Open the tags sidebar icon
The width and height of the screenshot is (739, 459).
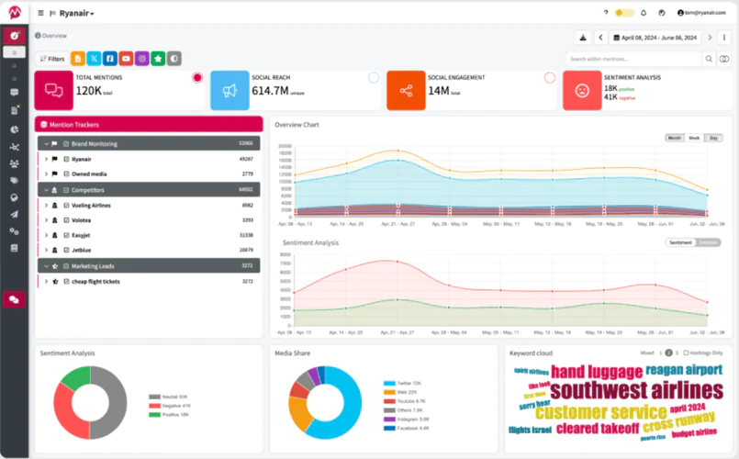[14, 181]
